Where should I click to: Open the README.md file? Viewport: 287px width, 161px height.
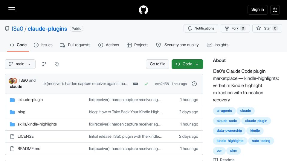tap(29, 149)
